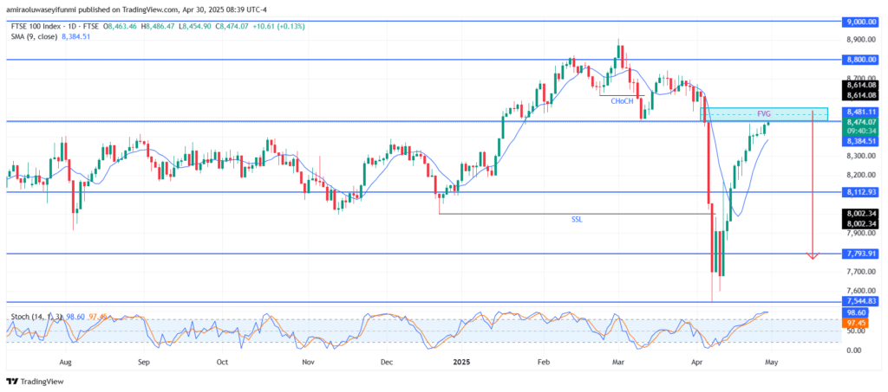Click the 8,200.00 axis tick label
The height and width of the screenshot is (392, 888).
coord(862,175)
